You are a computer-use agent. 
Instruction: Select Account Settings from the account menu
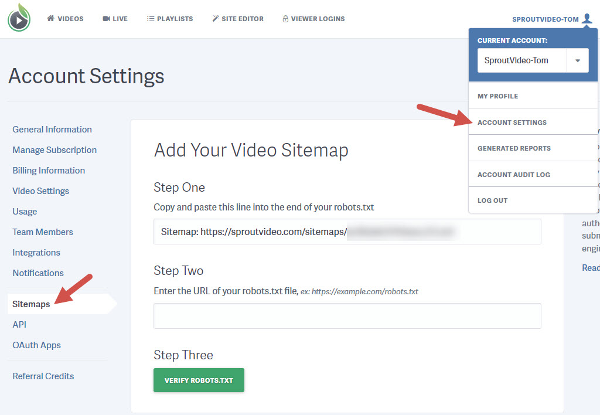(513, 123)
